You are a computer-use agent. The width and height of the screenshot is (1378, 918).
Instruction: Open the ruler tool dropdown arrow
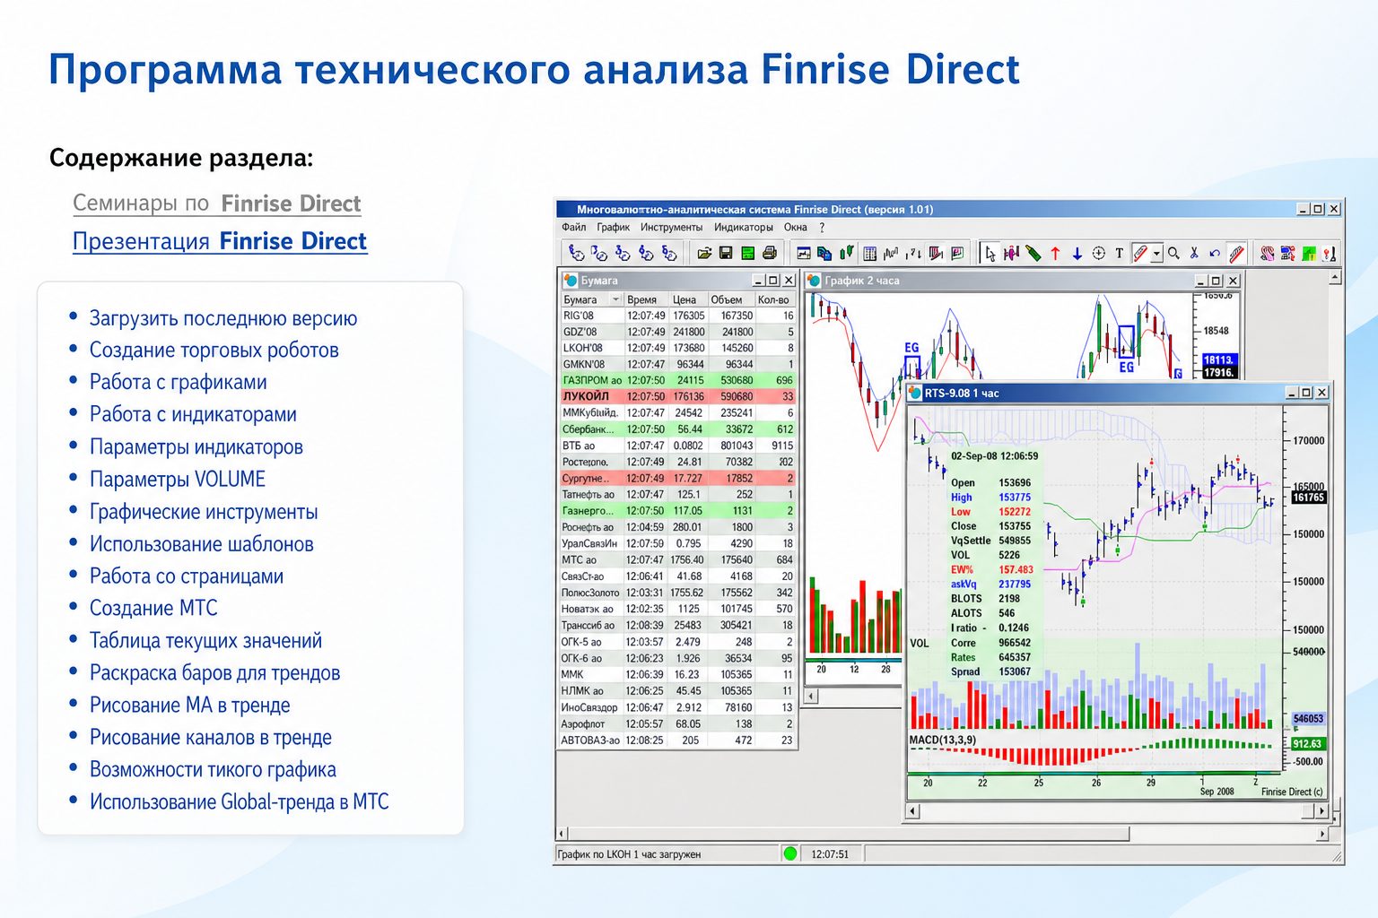pyautogui.click(x=1156, y=254)
